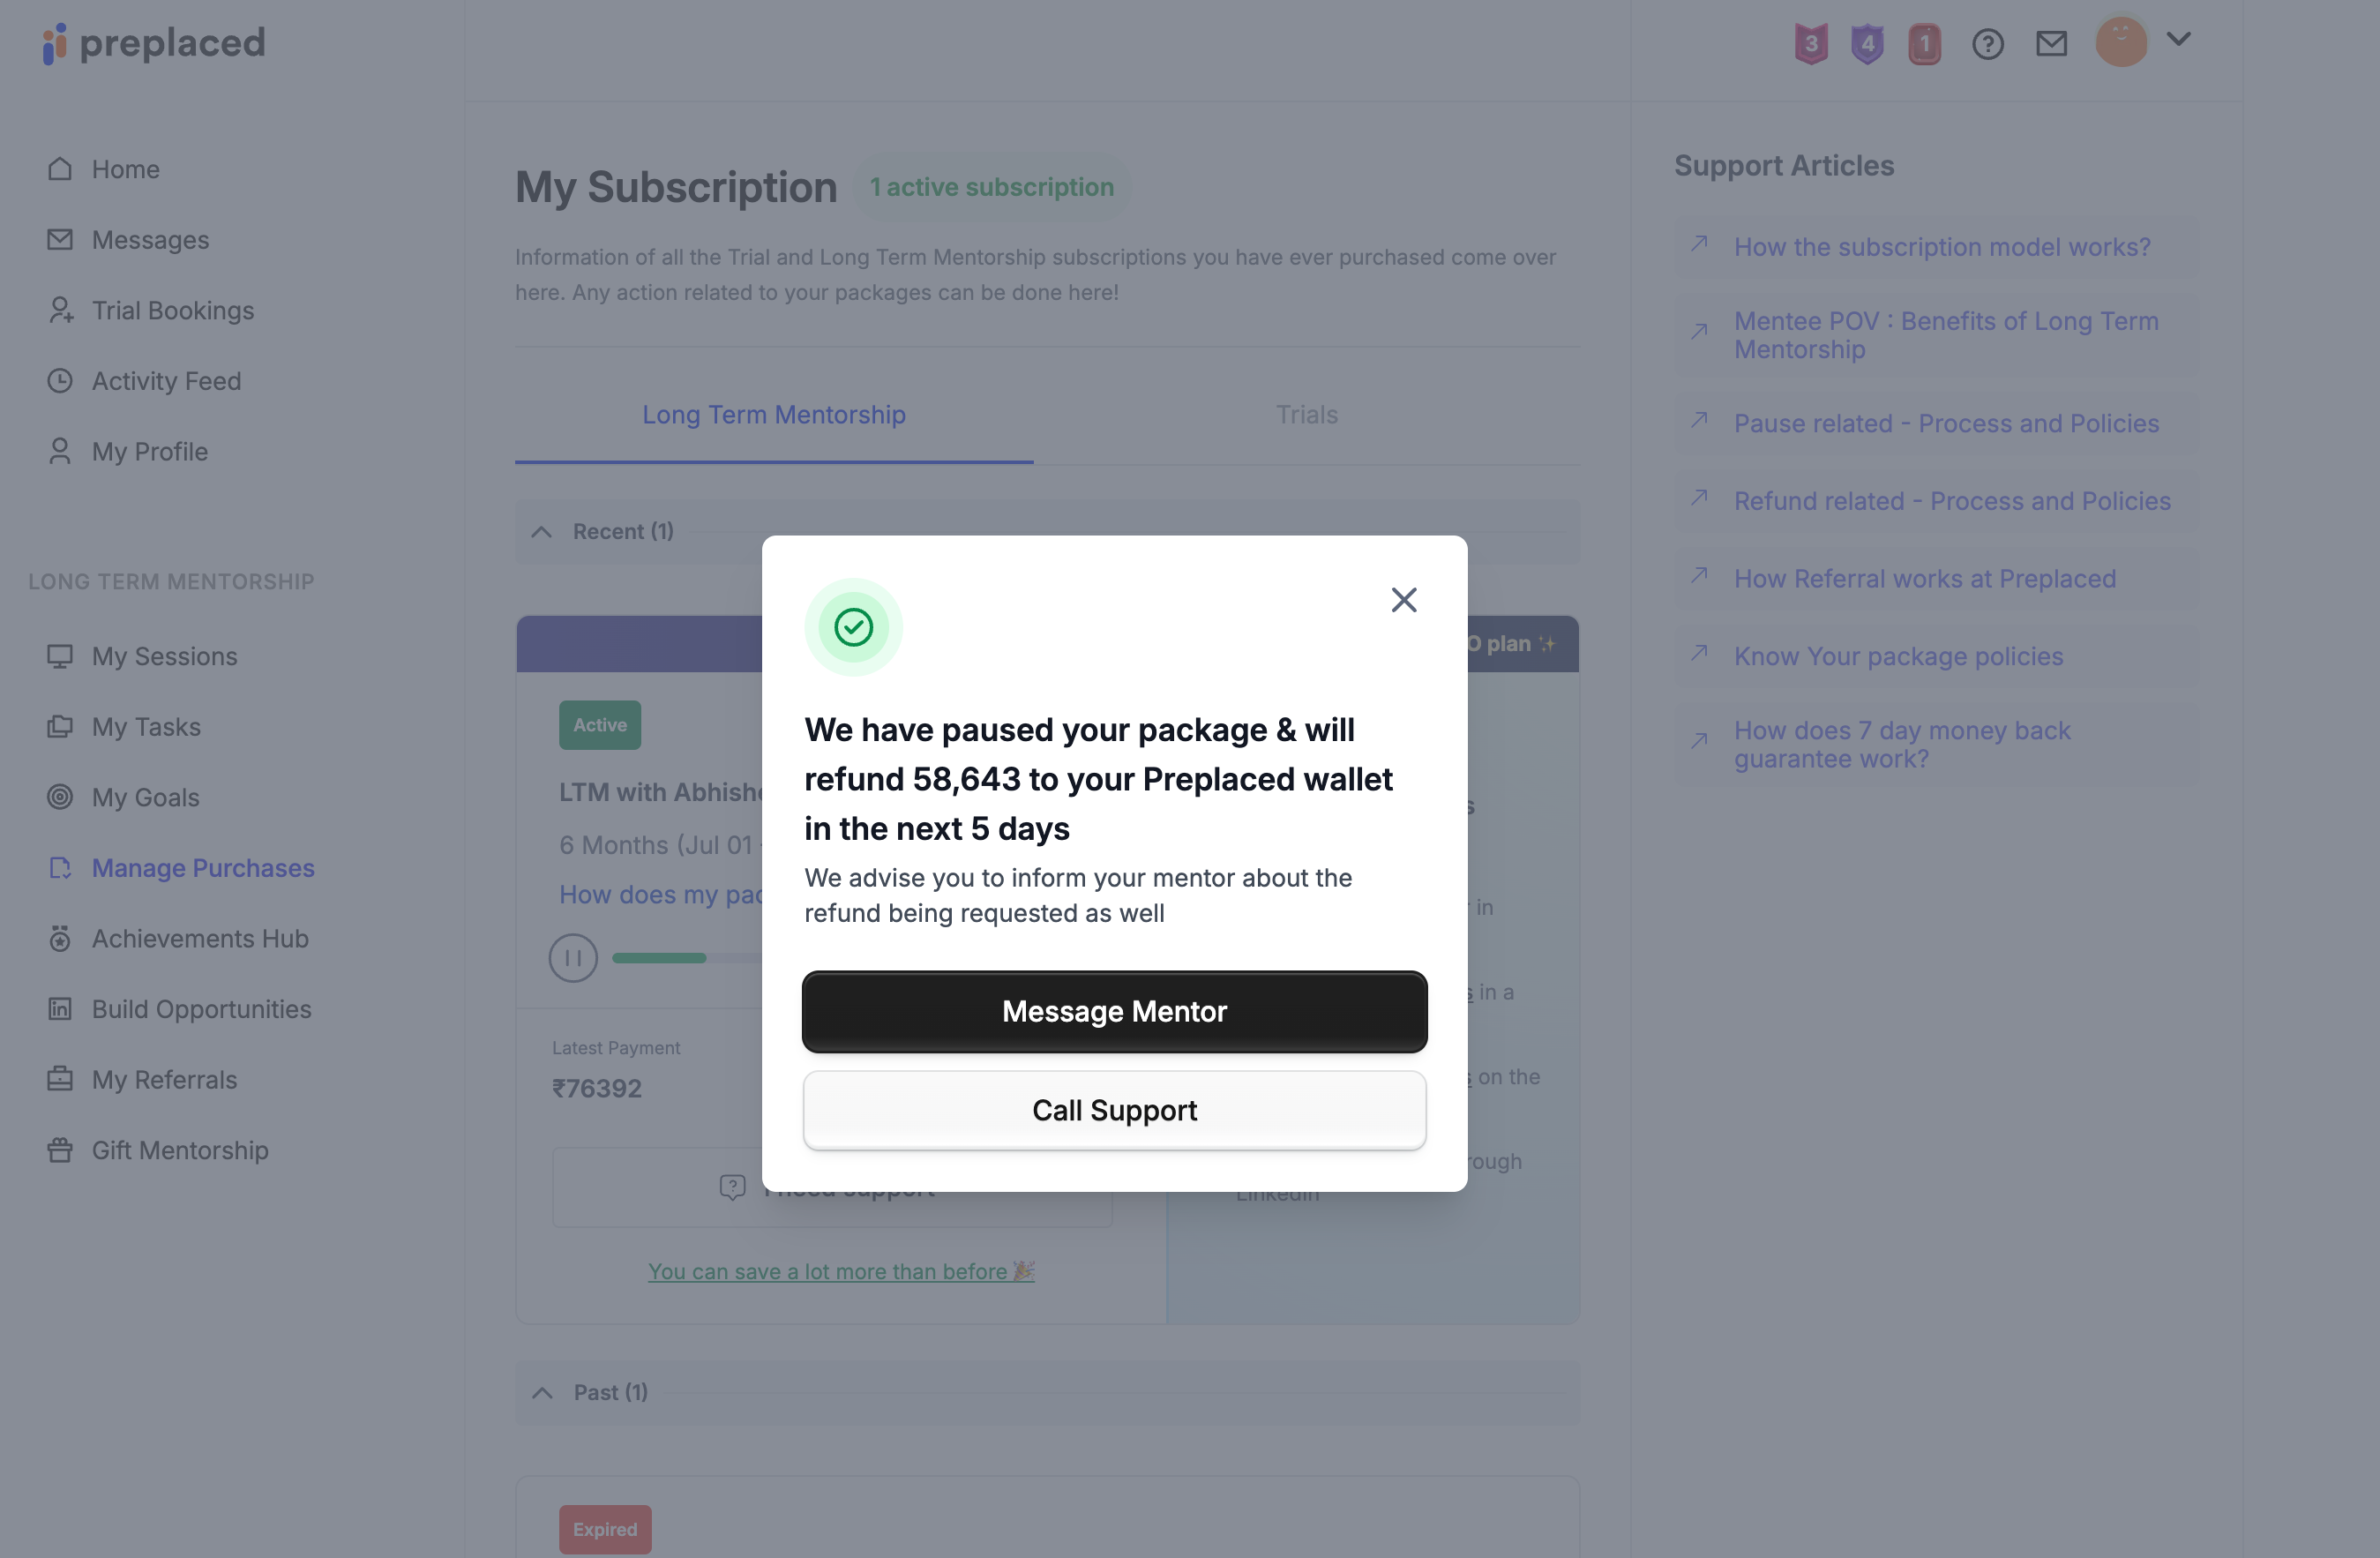Collapse the Past (1) section
The height and width of the screenshot is (1558, 2380).
click(x=542, y=1393)
